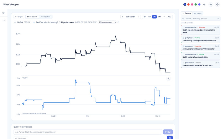Image resolution: width=223 pixels, height=139 pixels.
Task: Click the $244 price axis label
Action: [x=18, y=34]
